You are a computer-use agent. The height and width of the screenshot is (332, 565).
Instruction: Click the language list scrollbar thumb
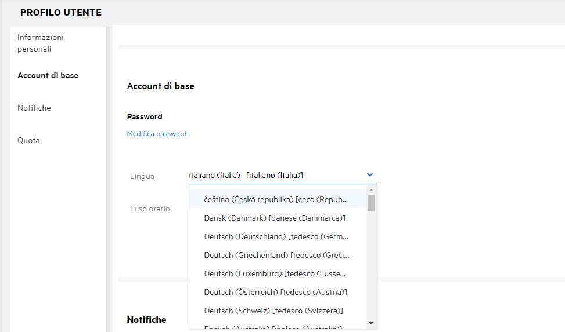pyautogui.click(x=371, y=203)
